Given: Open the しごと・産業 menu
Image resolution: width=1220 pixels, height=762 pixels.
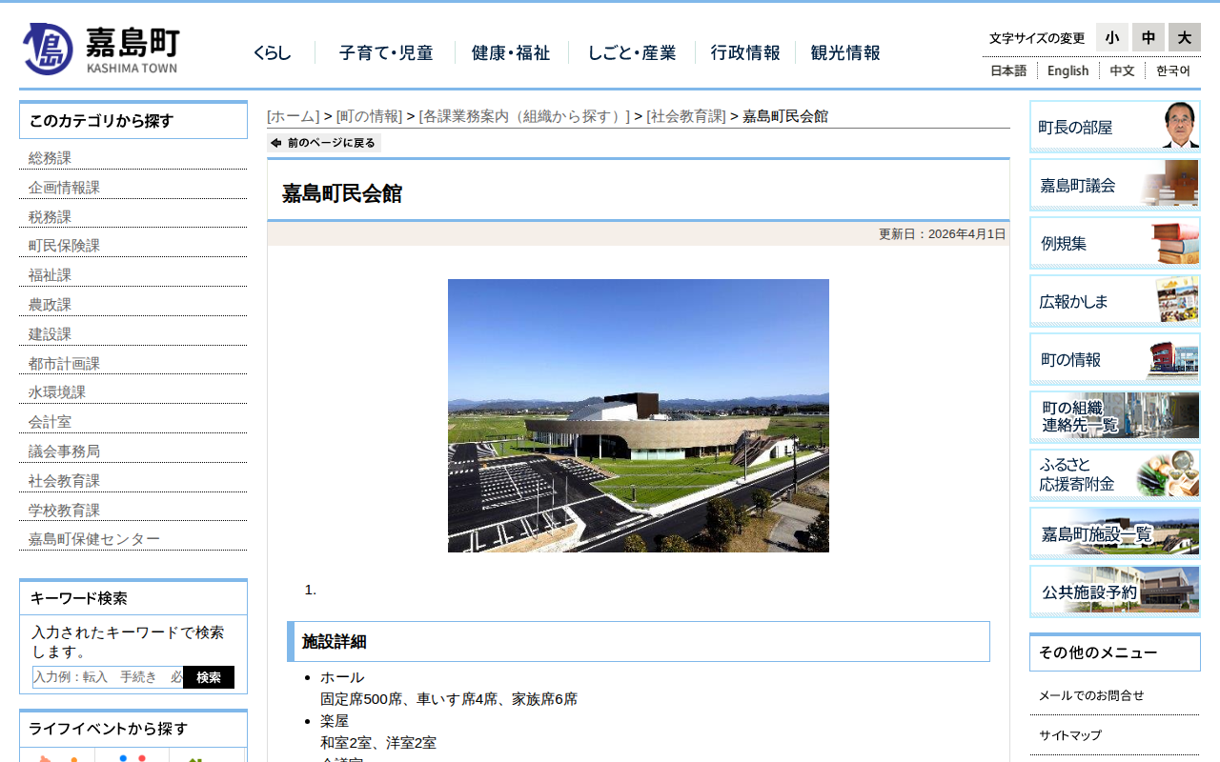Looking at the screenshot, I should coord(632,53).
